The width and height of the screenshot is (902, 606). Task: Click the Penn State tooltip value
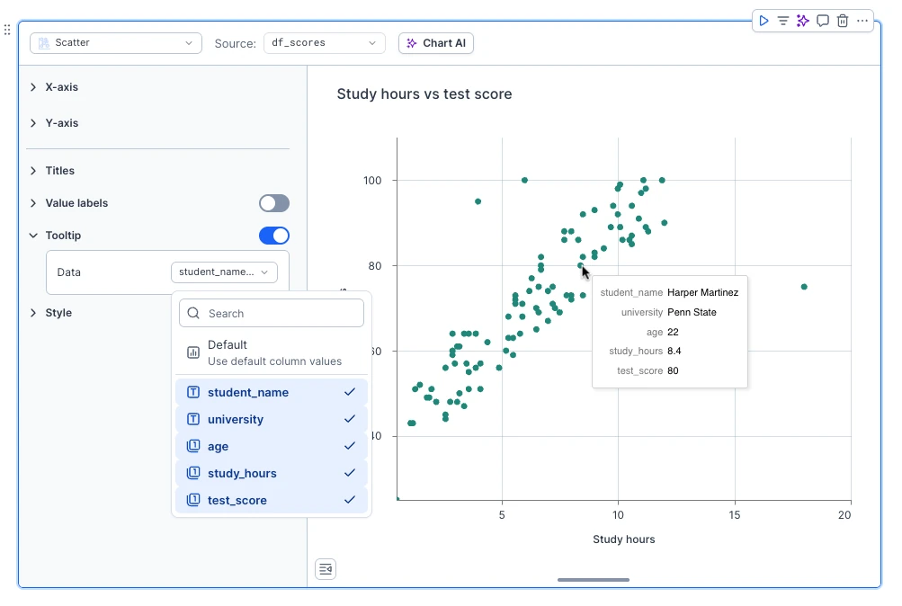(692, 312)
